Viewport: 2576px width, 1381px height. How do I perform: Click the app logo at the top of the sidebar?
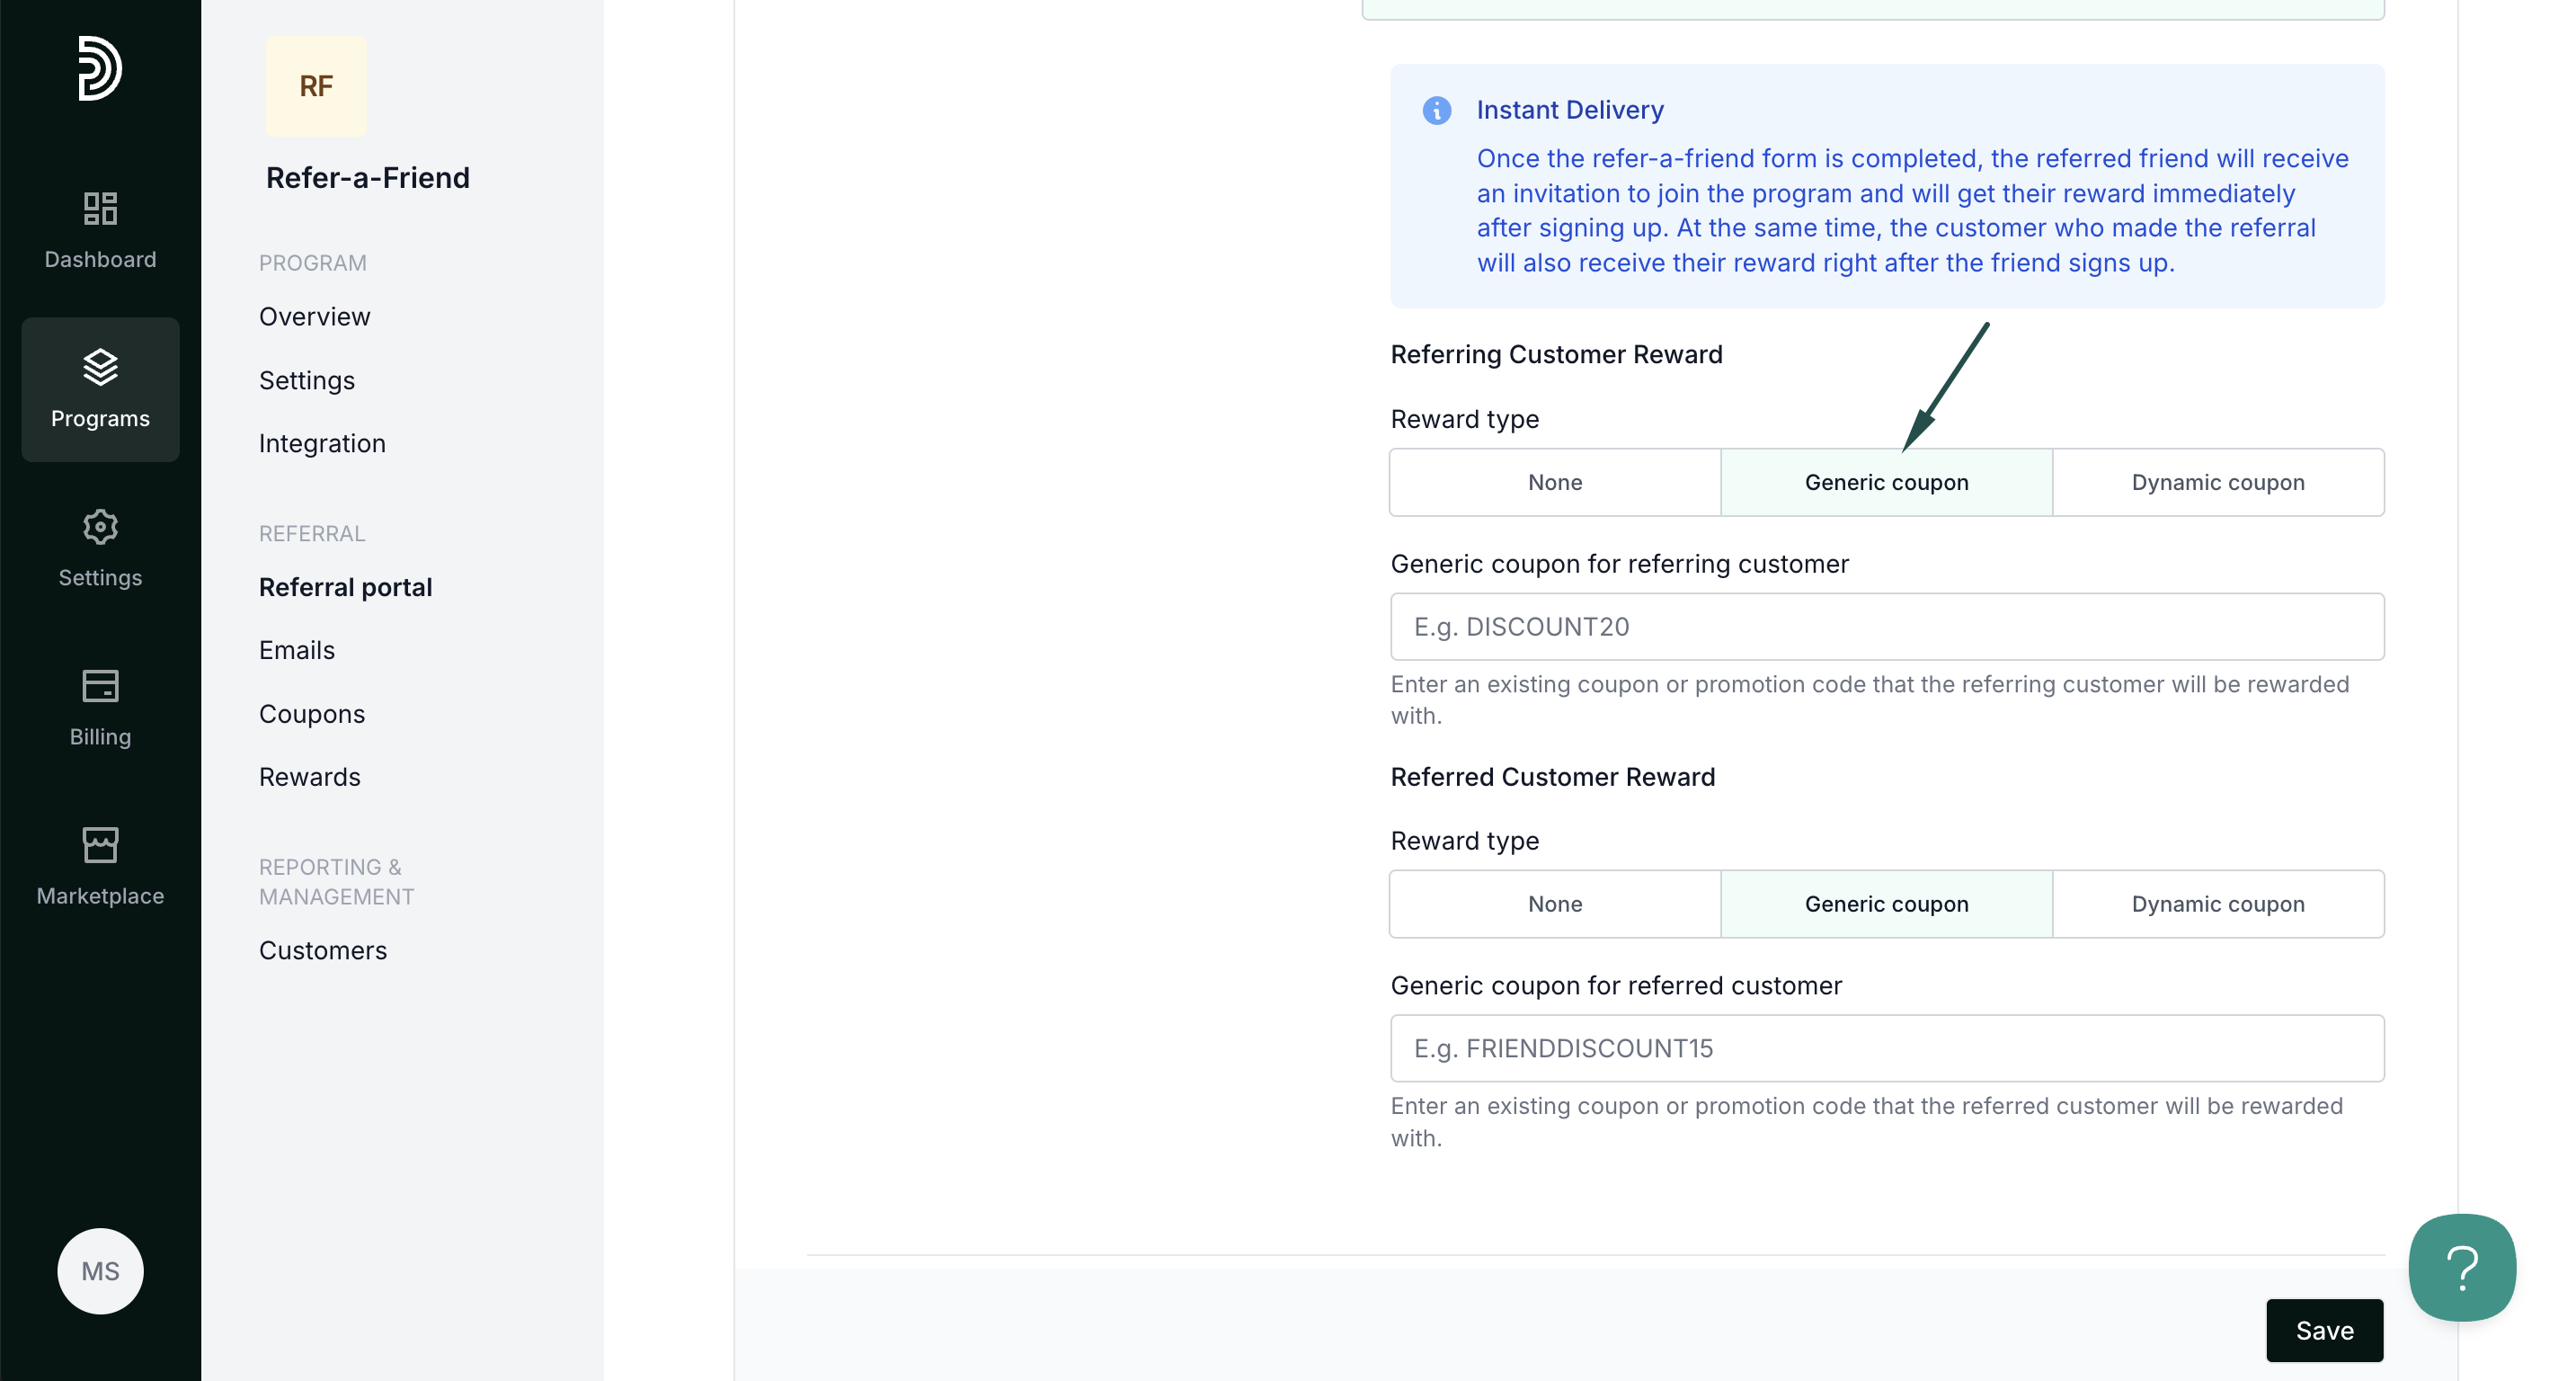click(x=100, y=68)
